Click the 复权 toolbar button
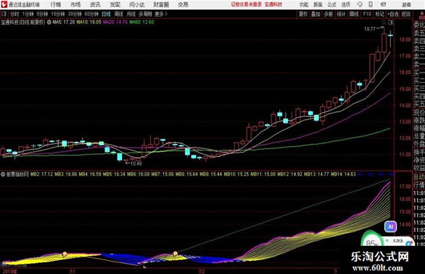The width and height of the screenshot is (425, 274). pyautogui.click(x=303, y=14)
